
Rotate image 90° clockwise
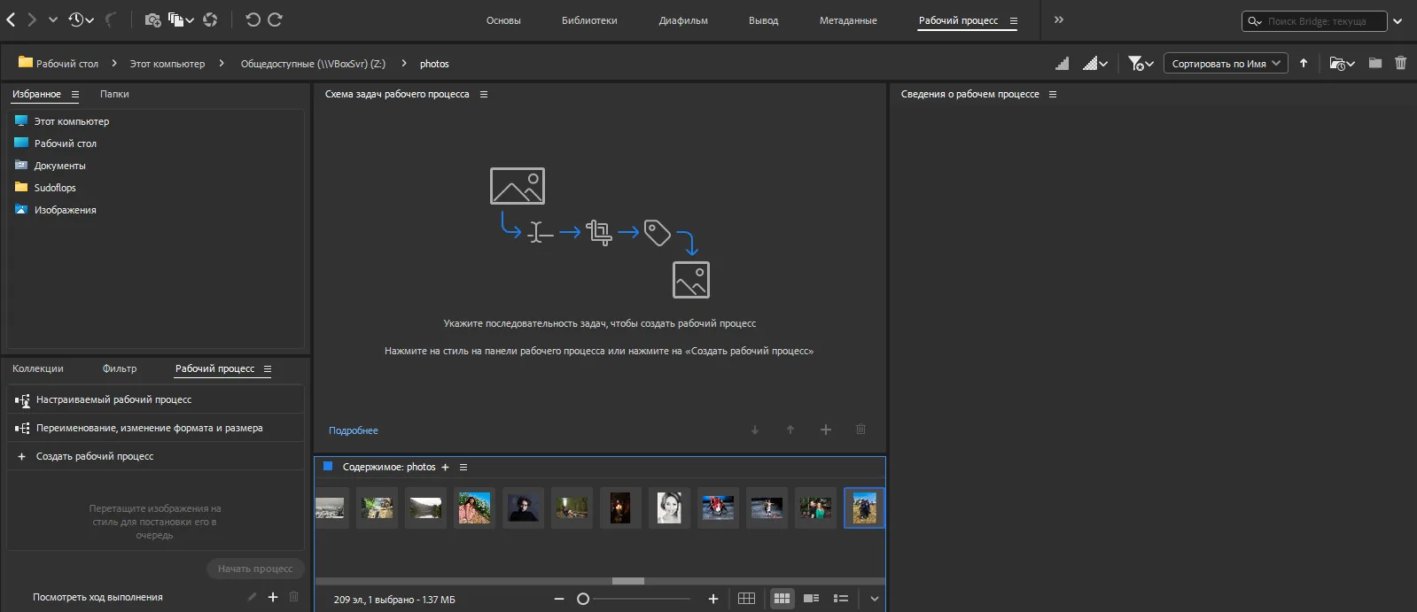[276, 19]
